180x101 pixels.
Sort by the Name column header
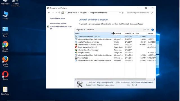(94, 34)
